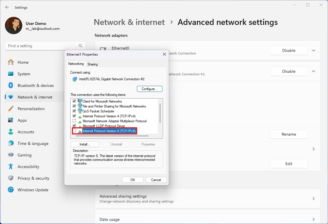The width and height of the screenshot is (328, 224).
Task: Expand the Ethernet0 adapter section
Action: click(314, 50)
